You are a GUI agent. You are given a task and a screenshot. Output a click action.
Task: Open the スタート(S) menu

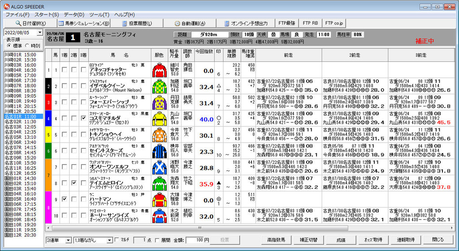point(47,15)
